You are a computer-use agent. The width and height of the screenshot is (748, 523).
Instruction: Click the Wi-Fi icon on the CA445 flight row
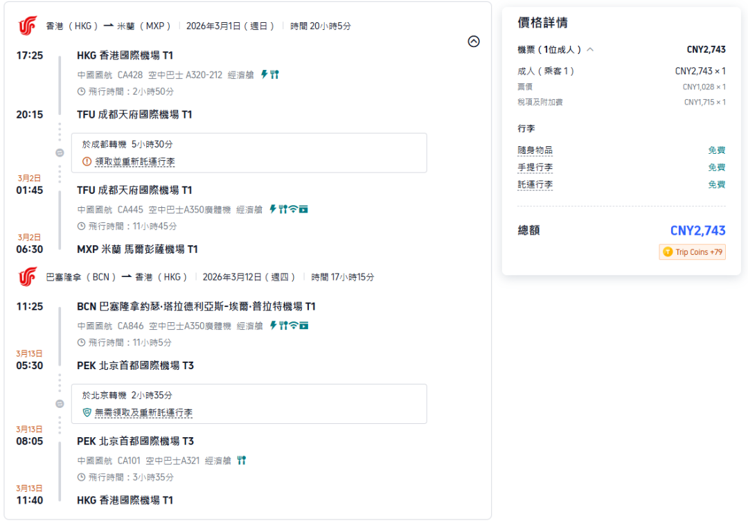coord(293,209)
